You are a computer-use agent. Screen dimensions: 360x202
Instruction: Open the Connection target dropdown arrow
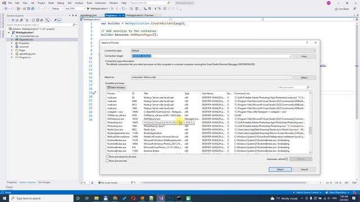point(290,56)
